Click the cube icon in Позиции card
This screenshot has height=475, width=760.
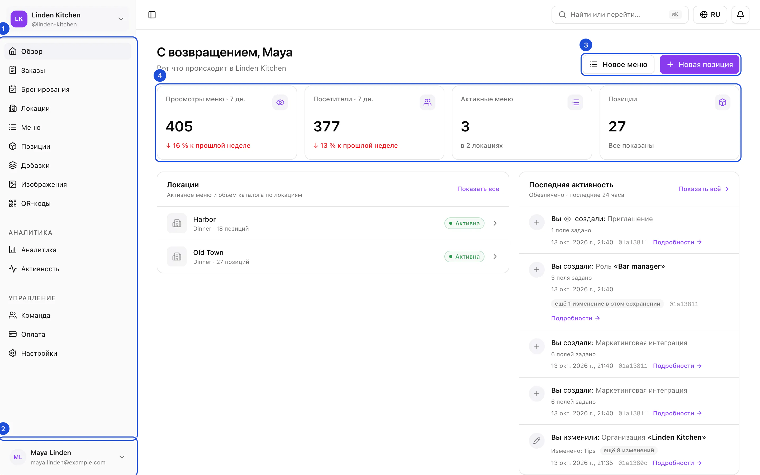coord(722,102)
